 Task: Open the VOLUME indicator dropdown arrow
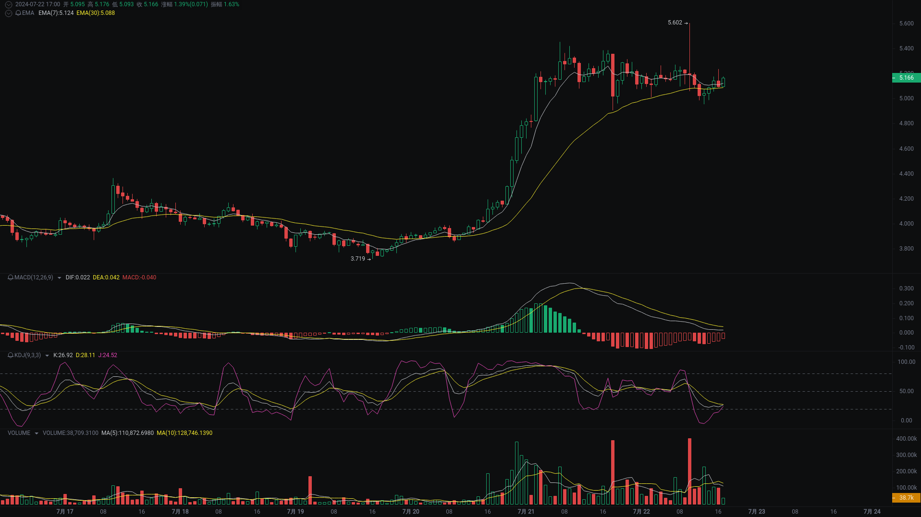click(x=37, y=433)
